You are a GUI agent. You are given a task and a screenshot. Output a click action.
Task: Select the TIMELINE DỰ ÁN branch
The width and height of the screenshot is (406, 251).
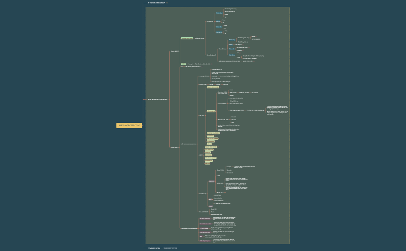pyautogui.click(x=154, y=248)
